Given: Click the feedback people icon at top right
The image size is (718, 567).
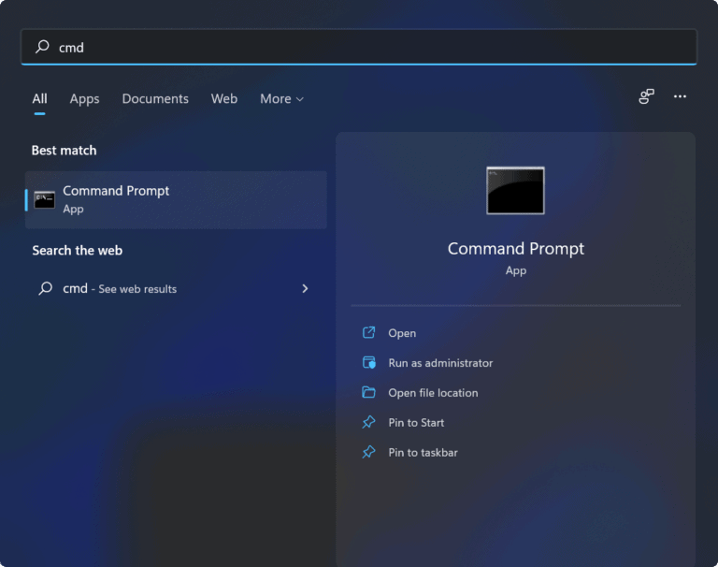Looking at the screenshot, I should [x=646, y=96].
